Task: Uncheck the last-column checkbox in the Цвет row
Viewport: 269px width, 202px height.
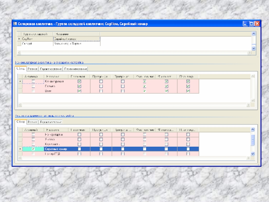Action: (x=188, y=91)
